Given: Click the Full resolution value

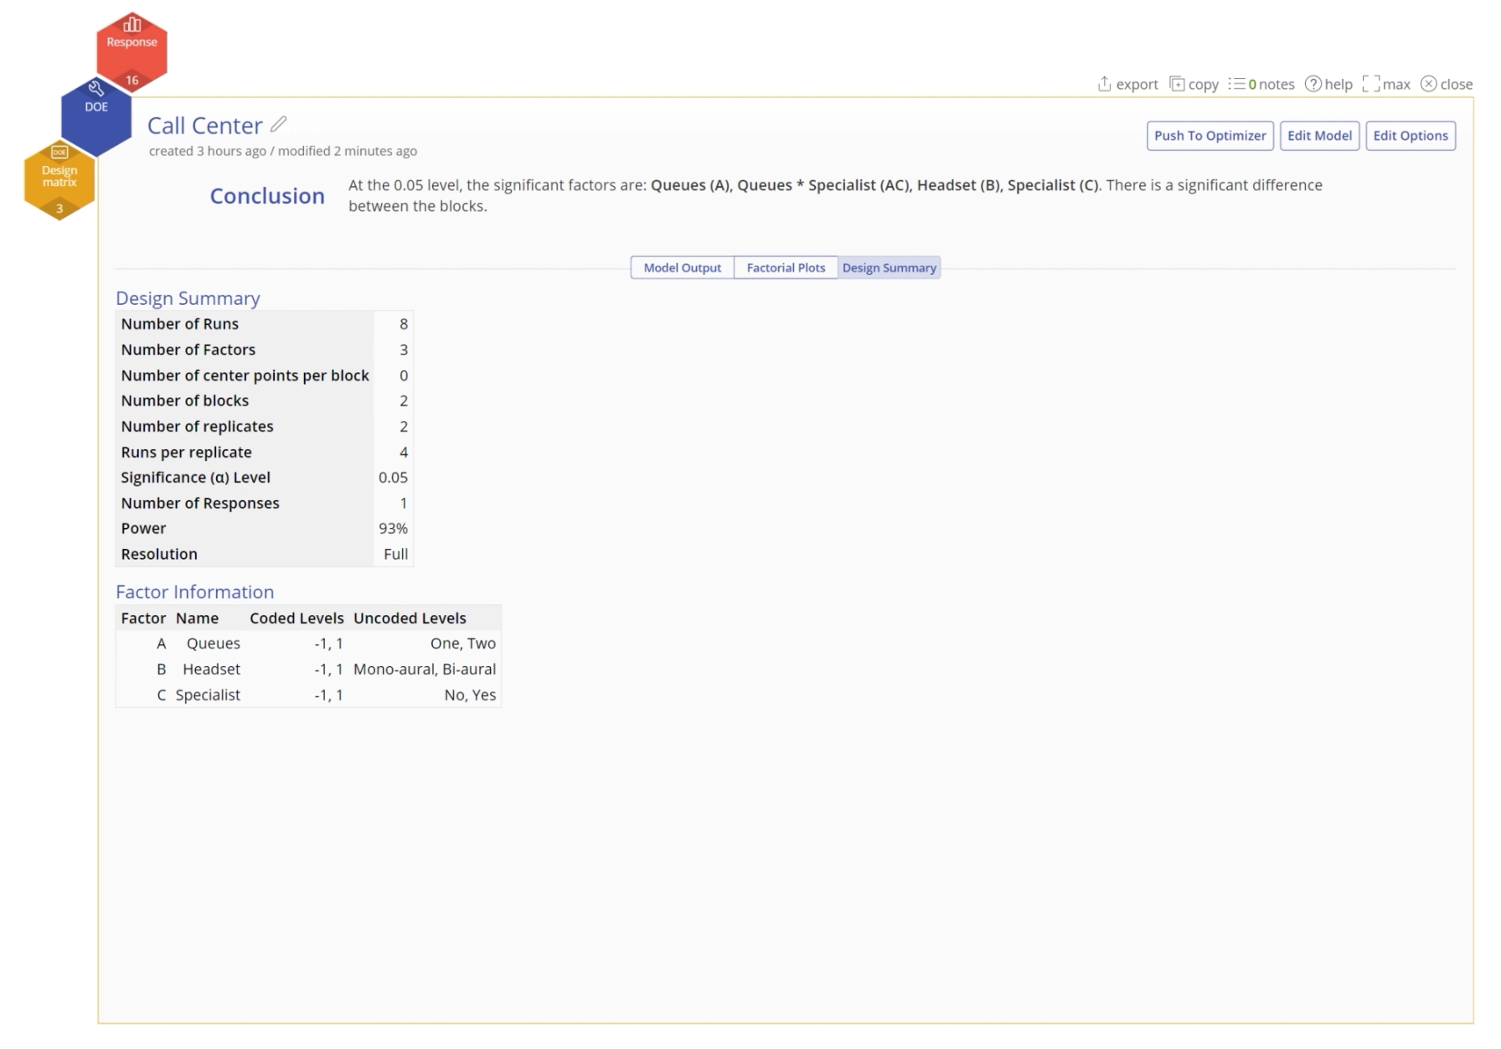Looking at the screenshot, I should pyautogui.click(x=395, y=554).
